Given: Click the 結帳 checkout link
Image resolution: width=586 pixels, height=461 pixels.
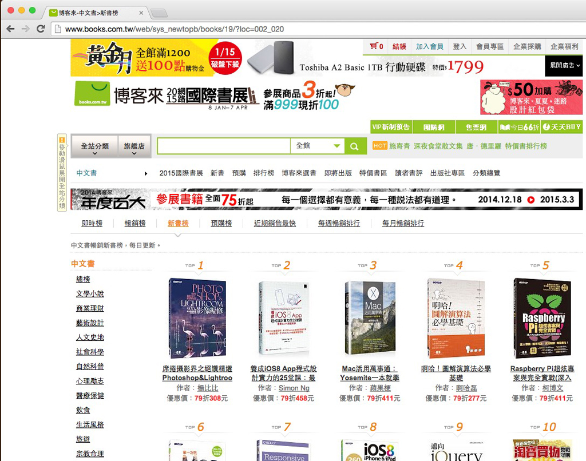Looking at the screenshot, I should point(399,46).
